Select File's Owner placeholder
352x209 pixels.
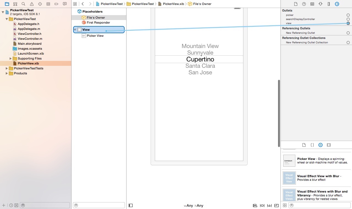[x=96, y=18]
